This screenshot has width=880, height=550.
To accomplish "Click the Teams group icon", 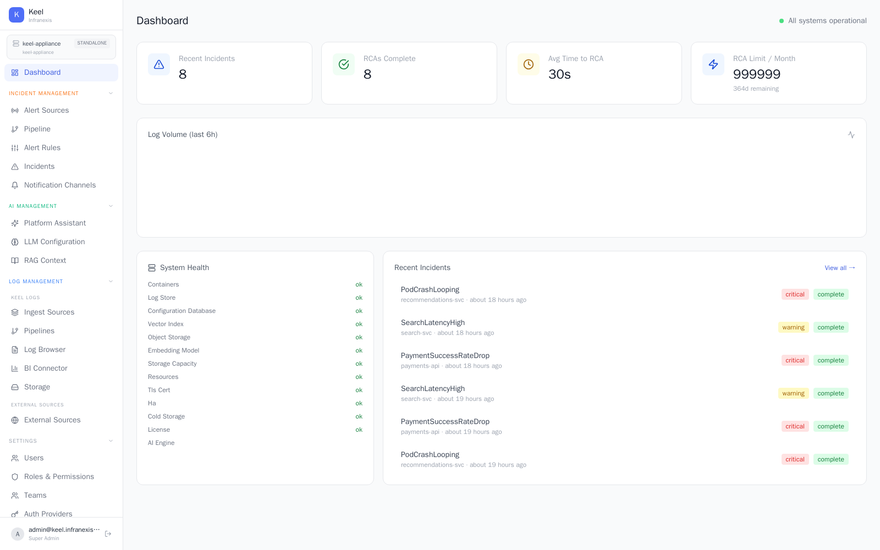I will pos(15,496).
